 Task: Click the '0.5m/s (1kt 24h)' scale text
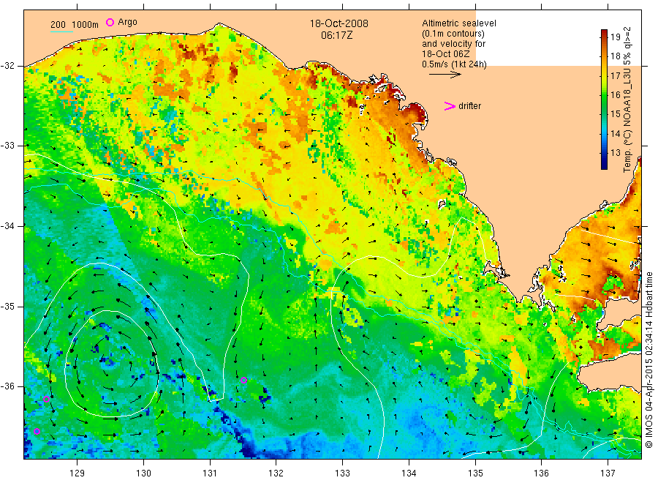455,64
